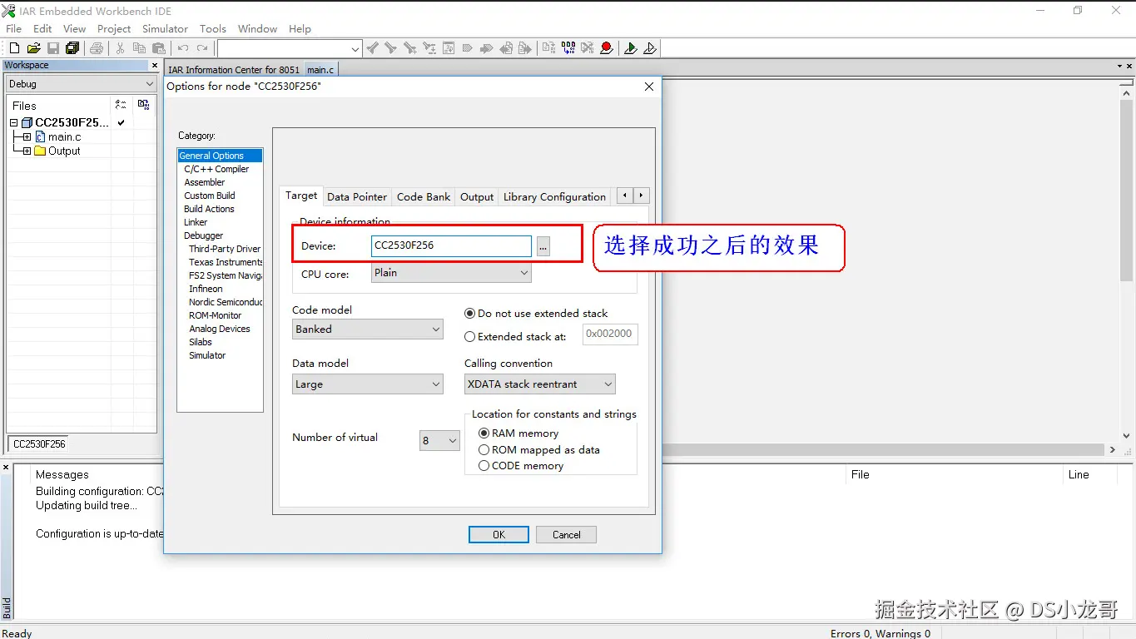1136x639 pixels.
Task: Click the Navigate Forward toolbar icon
Action: tap(525, 48)
